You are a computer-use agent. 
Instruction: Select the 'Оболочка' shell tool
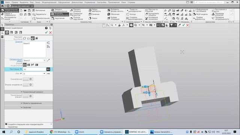coord(113,14)
